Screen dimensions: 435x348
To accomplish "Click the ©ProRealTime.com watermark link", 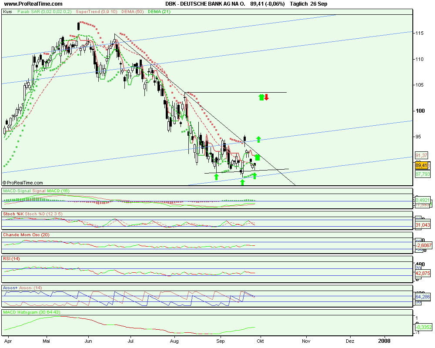I will point(23,182).
